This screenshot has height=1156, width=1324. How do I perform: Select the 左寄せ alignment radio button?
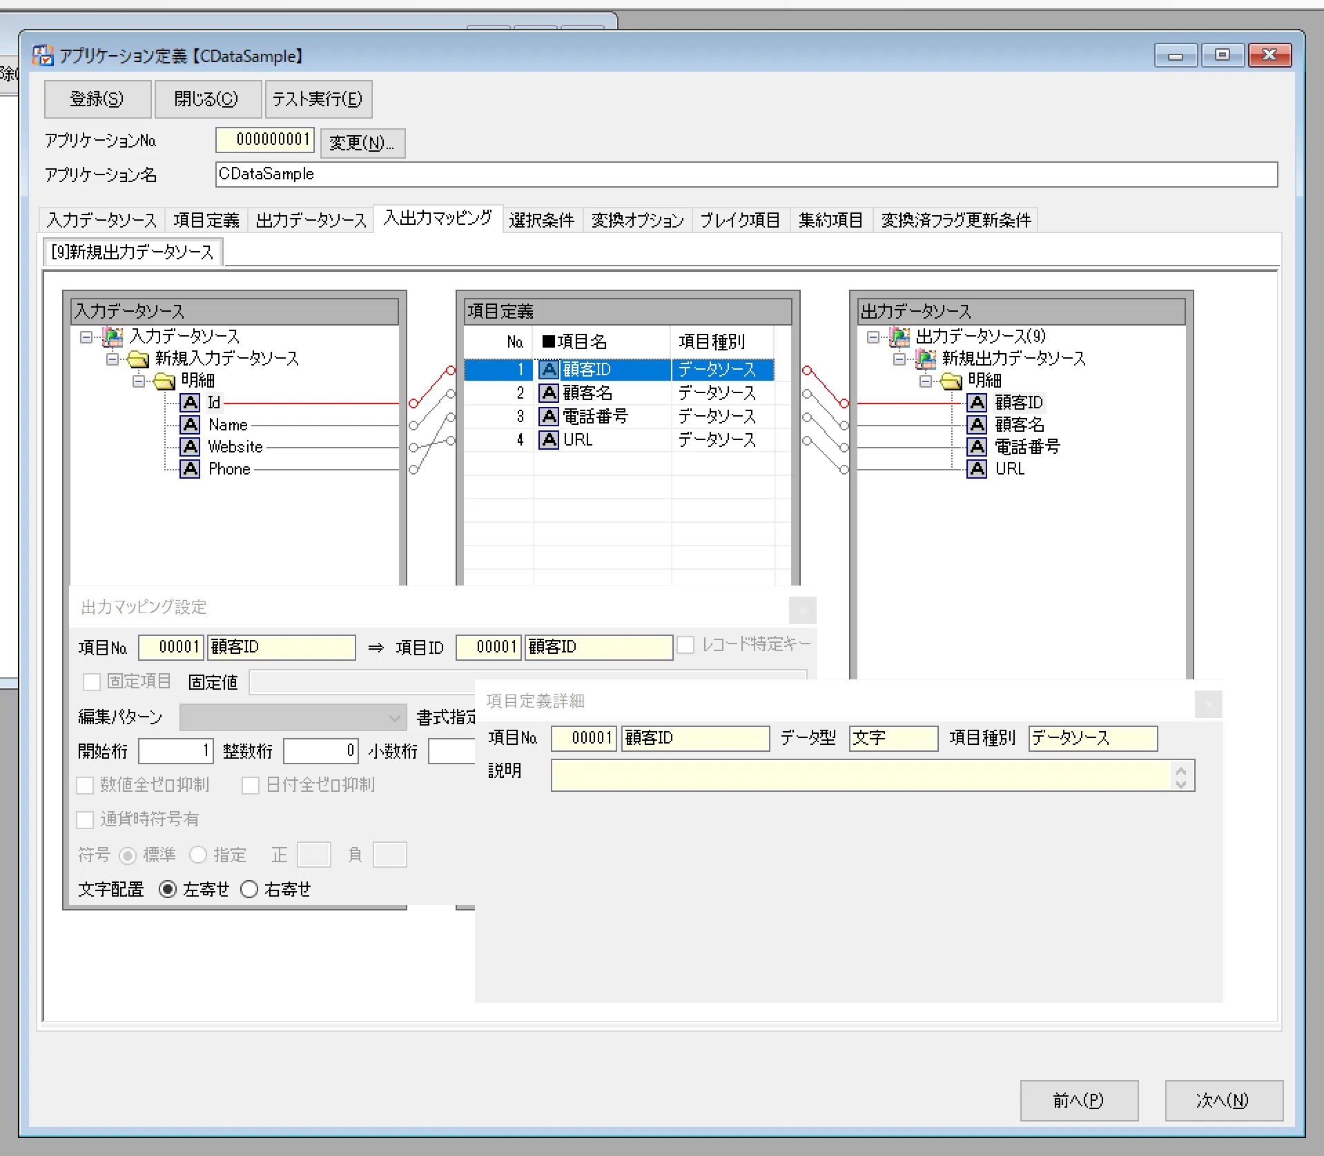tap(167, 889)
